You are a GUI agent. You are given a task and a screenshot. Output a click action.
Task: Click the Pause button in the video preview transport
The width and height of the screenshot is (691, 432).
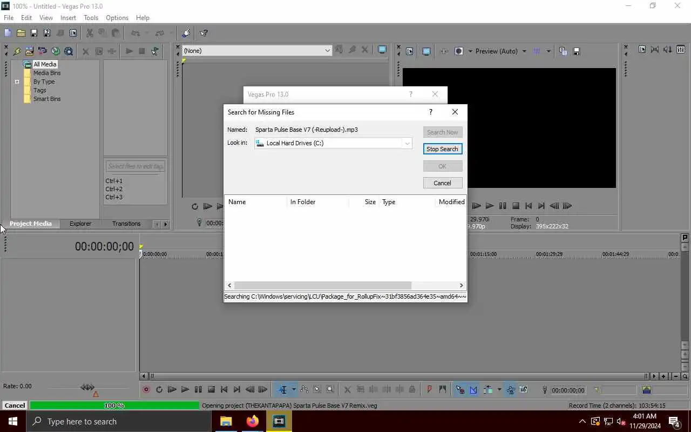click(503, 206)
